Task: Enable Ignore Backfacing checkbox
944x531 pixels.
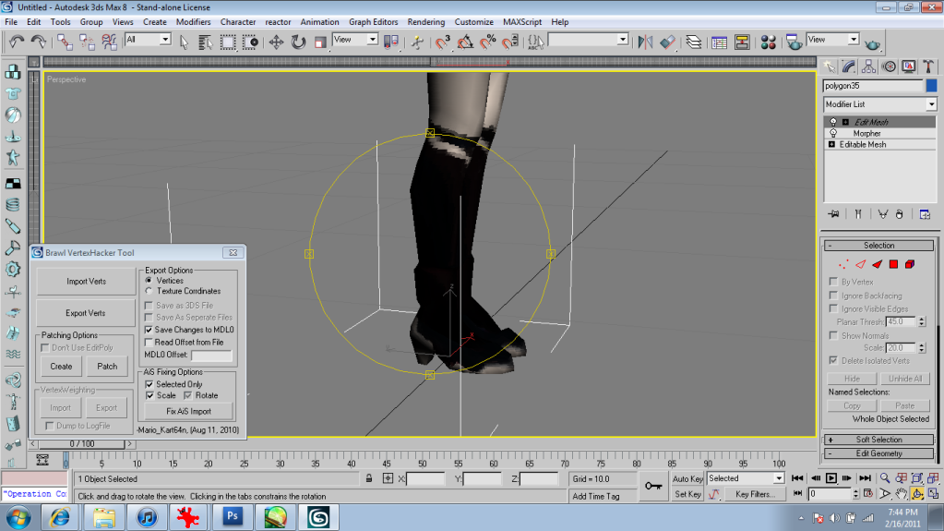Action: 833,296
